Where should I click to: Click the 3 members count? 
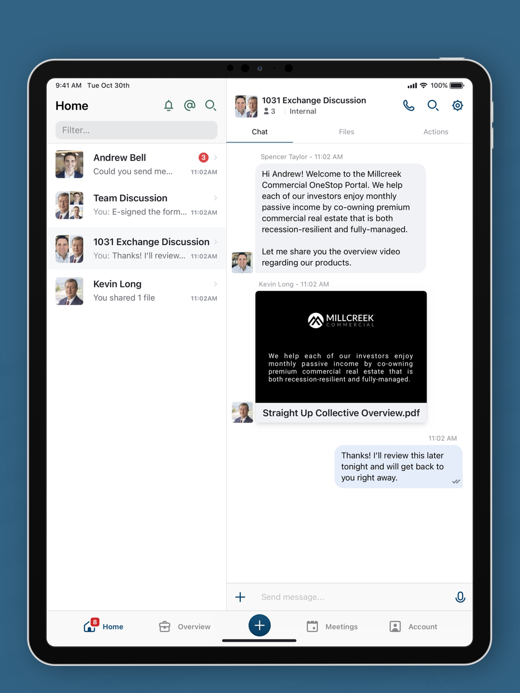click(x=269, y=111)
